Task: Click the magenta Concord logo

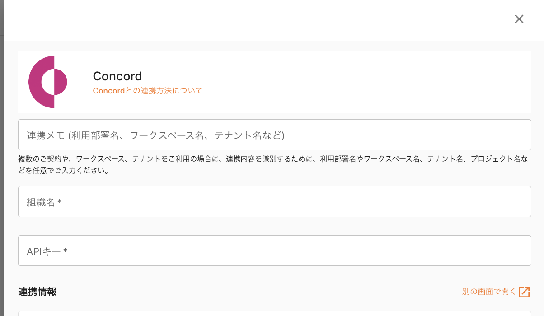Action: point(47,82)
